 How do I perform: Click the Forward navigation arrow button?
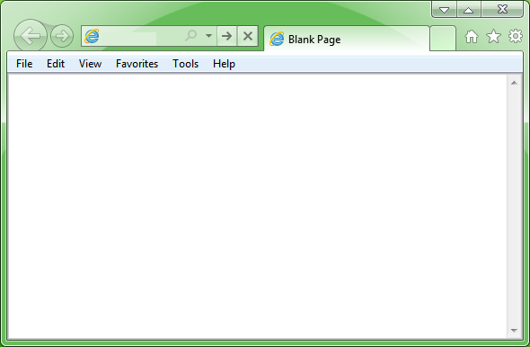[x=62, y=36]
